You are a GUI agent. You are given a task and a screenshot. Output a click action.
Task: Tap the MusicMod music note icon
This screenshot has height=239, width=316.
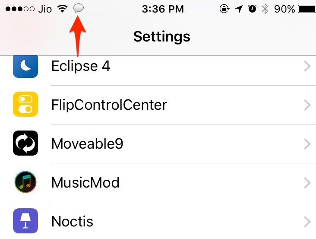tap(25, 182)
